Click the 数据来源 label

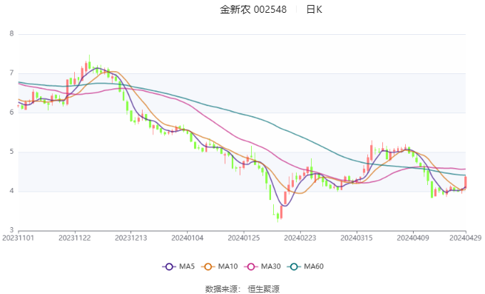click(221, 289)
